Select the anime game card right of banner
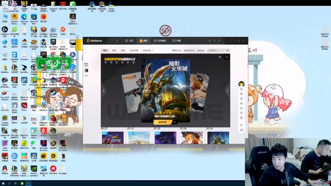The height and width of the screenshot is (186, 331). [199, 92]
